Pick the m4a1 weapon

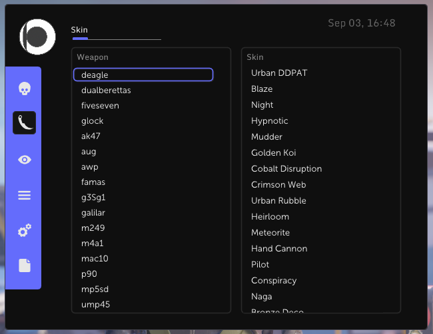tap(92, 244)
